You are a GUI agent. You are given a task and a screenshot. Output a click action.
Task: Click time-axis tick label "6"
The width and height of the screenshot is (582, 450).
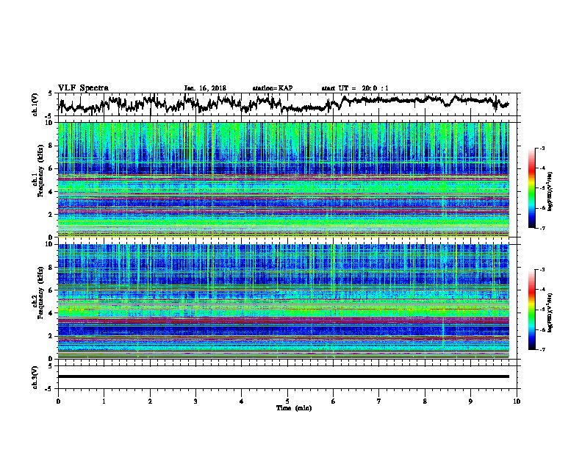333,401
